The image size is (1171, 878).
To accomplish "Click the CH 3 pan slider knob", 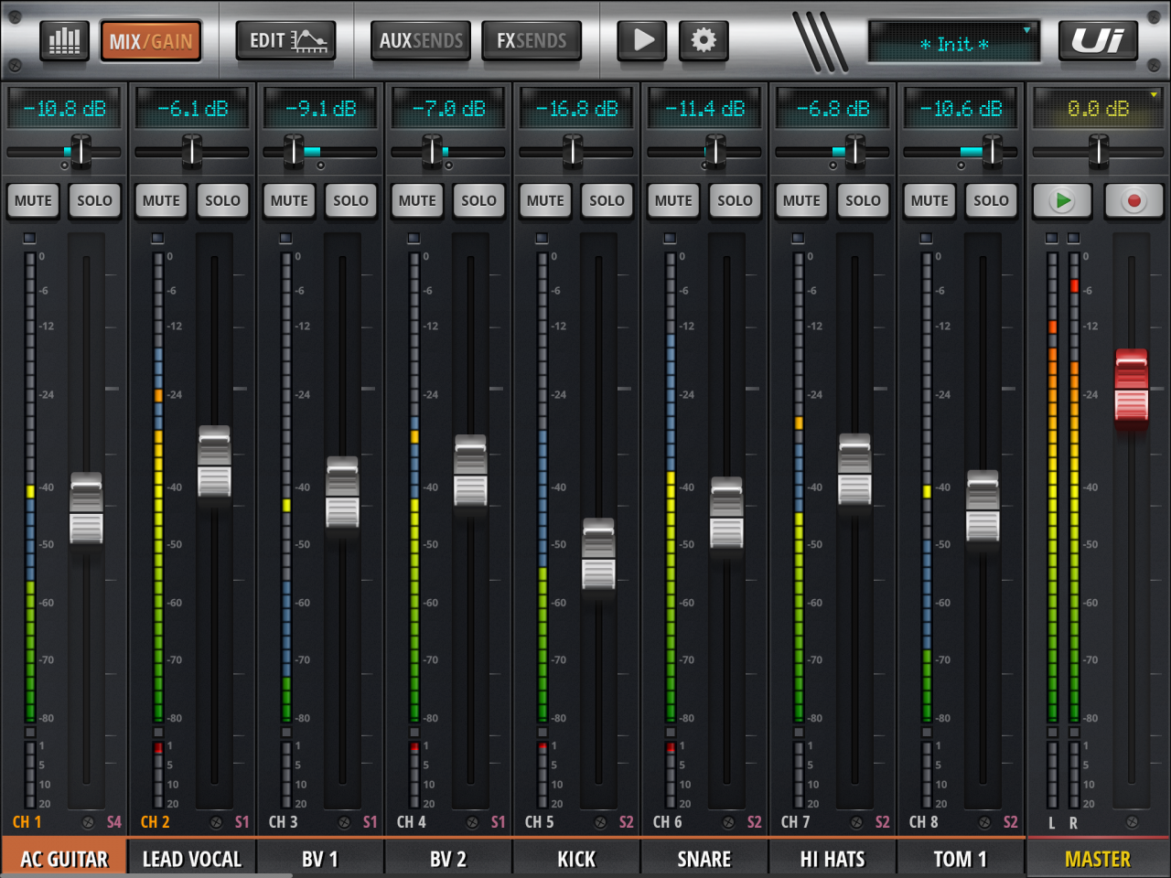I will (294, 151).
